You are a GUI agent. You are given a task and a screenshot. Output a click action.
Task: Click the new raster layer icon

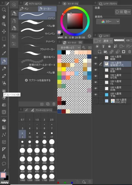coord(100,52)
